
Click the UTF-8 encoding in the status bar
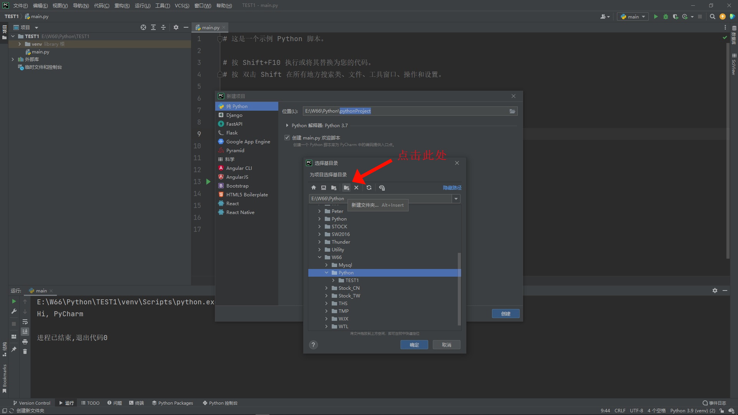click(x=636, y=410)
